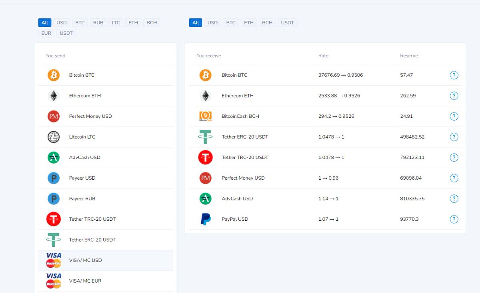480x293 pixels.
Task: Click the Bitcoin rate 37676.69 → 0.9506
Action: pos(341,75)
